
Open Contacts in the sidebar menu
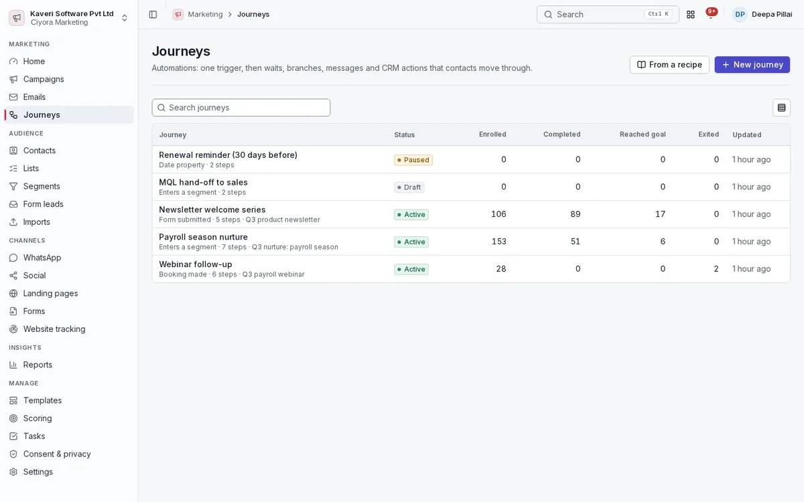(69, 151)
